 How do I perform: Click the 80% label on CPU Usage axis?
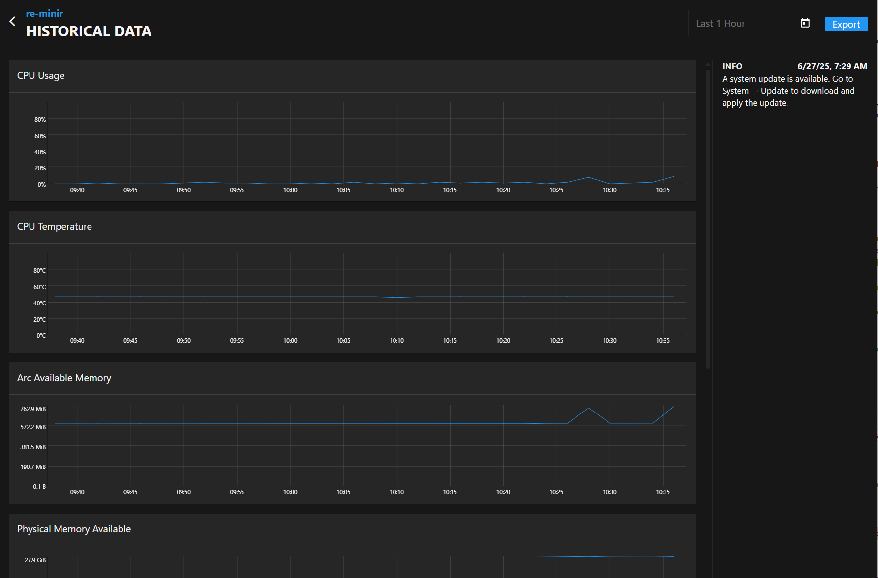40,120
